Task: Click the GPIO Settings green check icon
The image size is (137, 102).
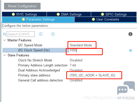Action: pyautogui.click(x=102, y=14)
